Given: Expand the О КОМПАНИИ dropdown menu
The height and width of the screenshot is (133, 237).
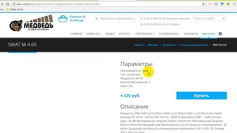Looking at the screenshot, I should (169, 34).
